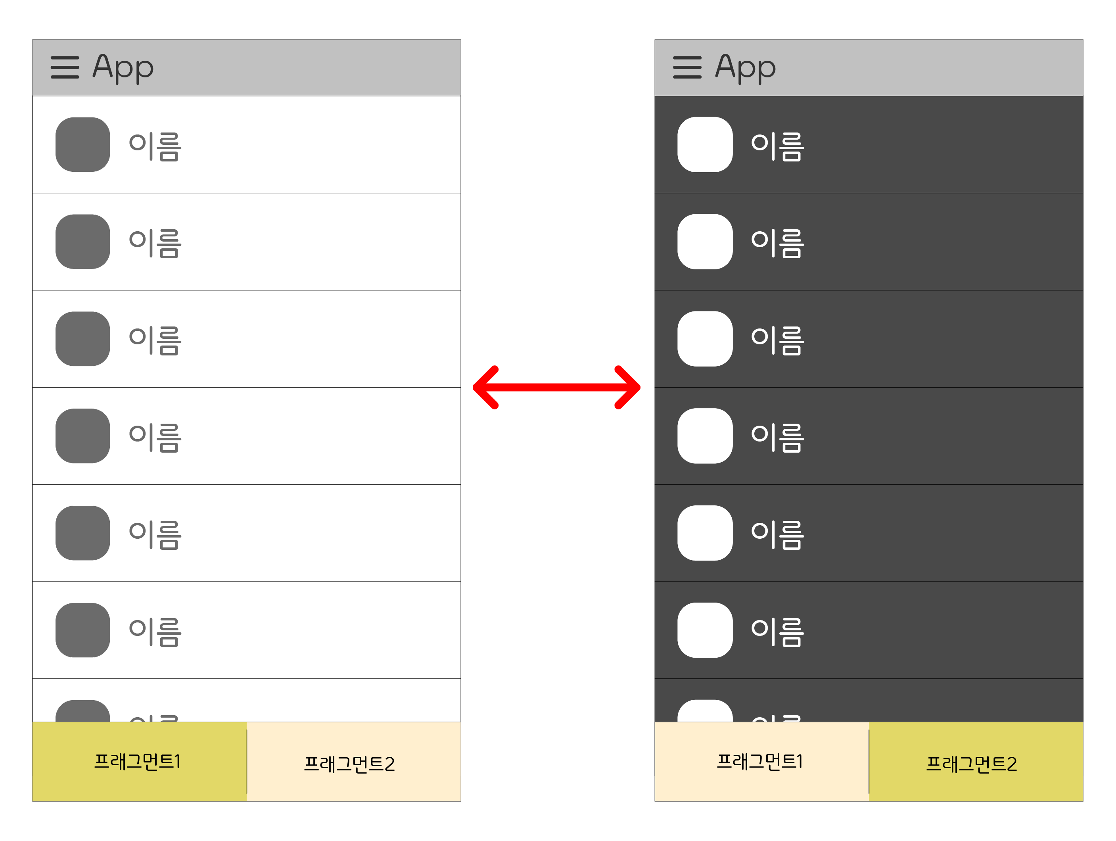1116x841 pixels.
Task: Tap the fourth white item icon in the dark list
Action: [705, 436]
